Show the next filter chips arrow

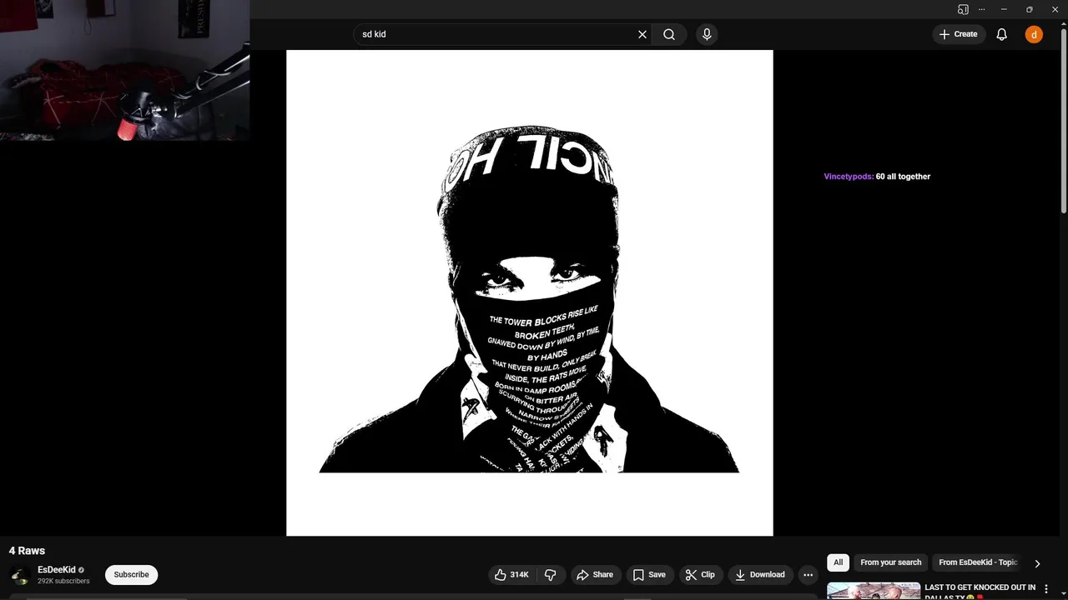pyautogui.click(x=1037, y=563)
